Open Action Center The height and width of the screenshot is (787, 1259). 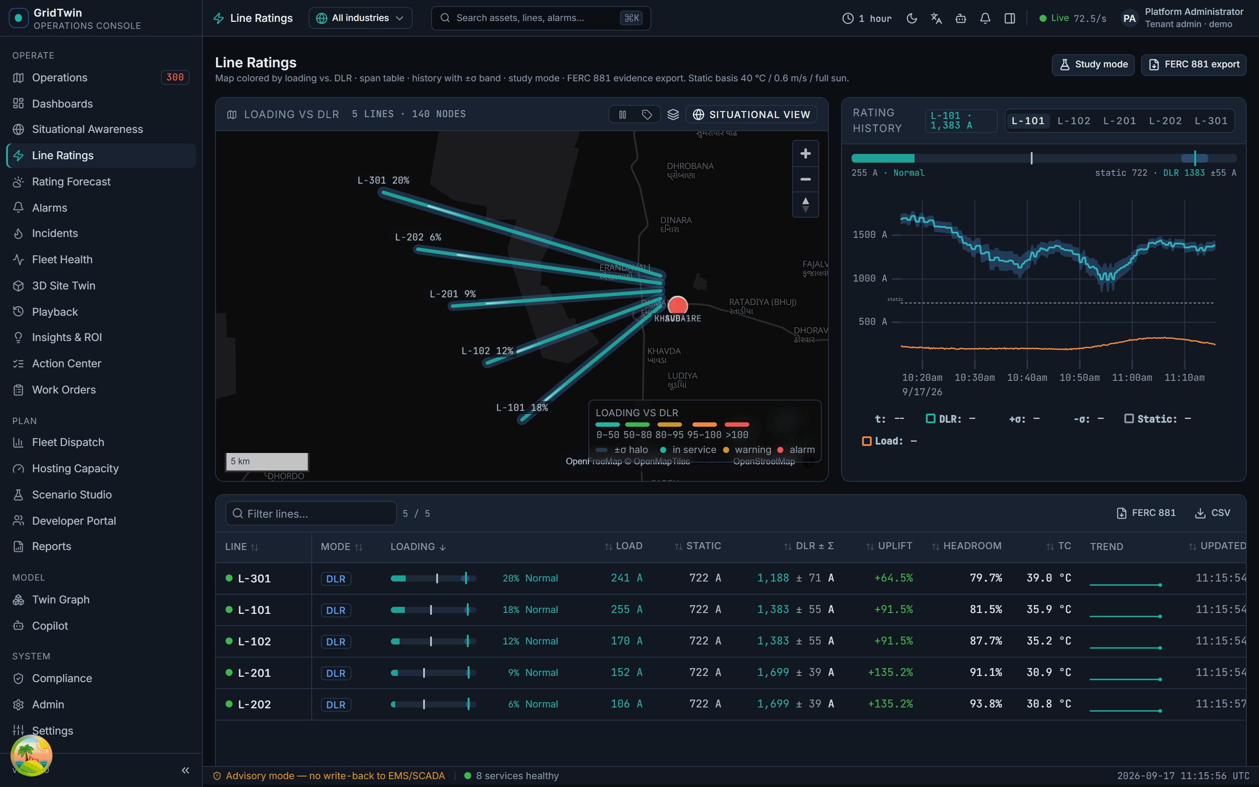point(101,363)
